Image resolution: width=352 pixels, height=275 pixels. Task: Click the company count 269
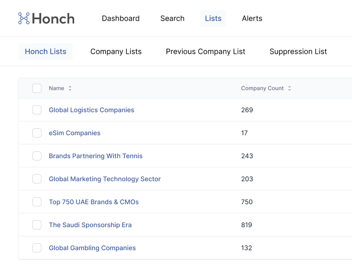coord(247,110)
